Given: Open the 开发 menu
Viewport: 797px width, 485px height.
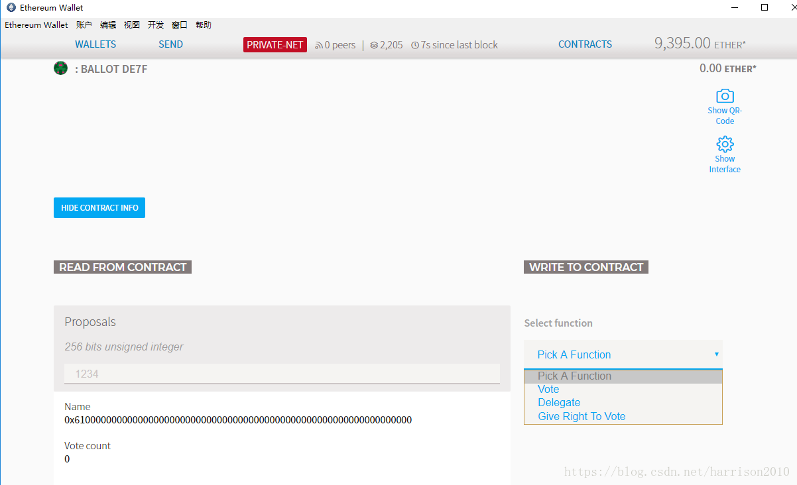Looking at the screenshot, I should [x=156, y=25].
